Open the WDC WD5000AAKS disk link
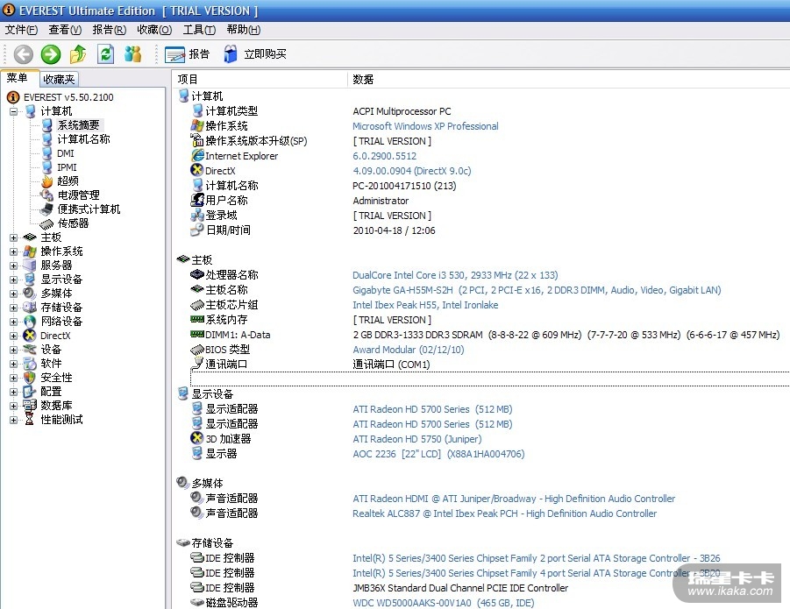790x609 pixels. pyautogui.click(x=444, y=603)
